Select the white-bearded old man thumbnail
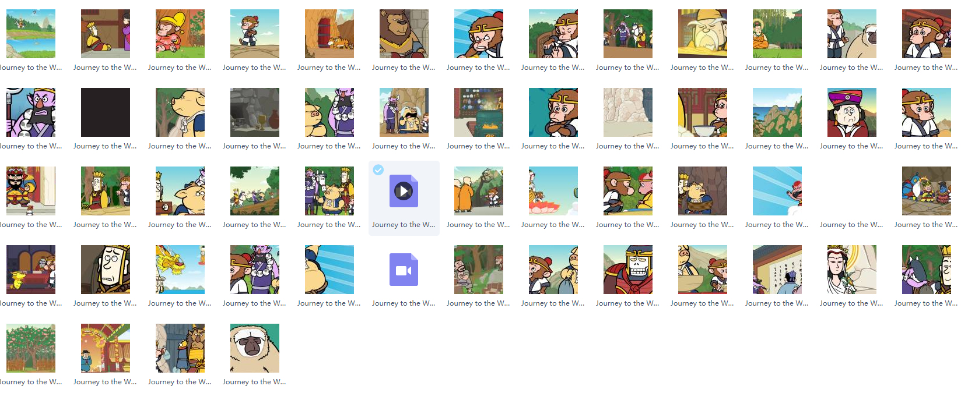This screenshot has width=961, height=393. click(x=703, y=34)
